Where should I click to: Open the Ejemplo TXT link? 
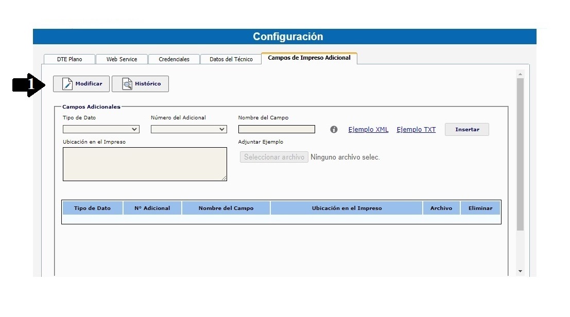click(416, 129)
